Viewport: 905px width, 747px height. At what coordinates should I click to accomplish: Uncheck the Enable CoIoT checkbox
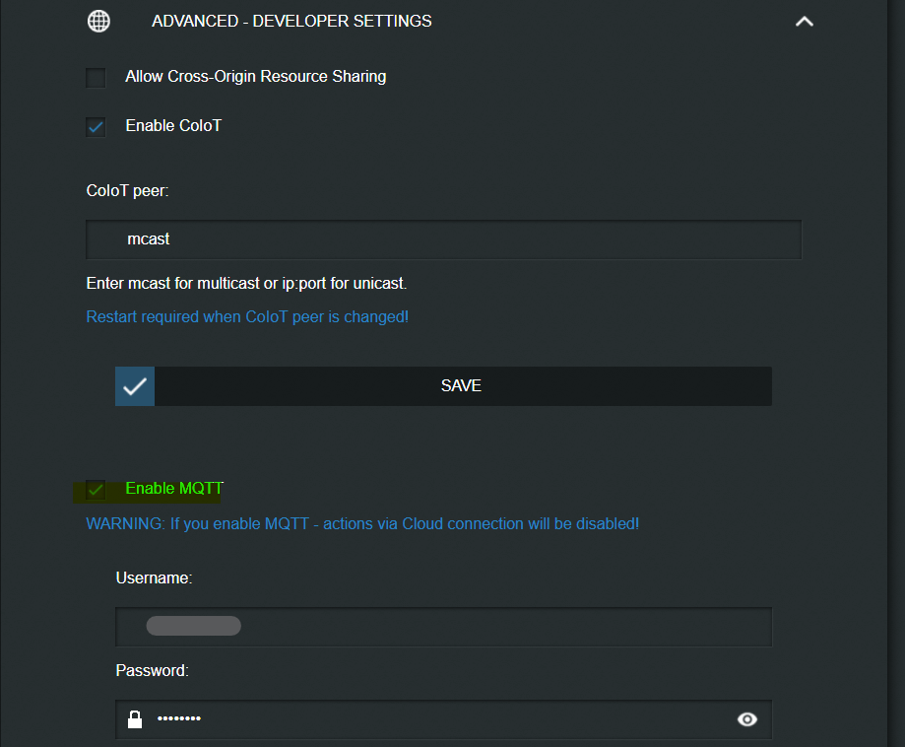tap(96, 126)
